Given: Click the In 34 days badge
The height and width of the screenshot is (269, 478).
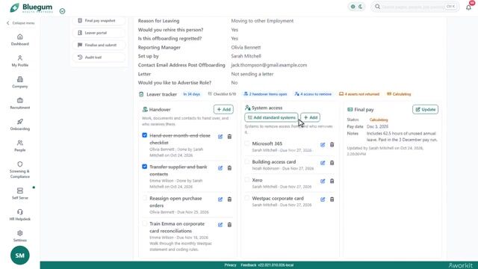Looking at the screenshot, I should (x=191, y=94).
